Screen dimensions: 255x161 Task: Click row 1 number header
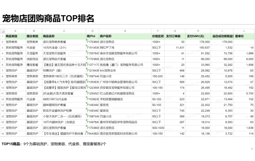pyautogui.click(x=2, y=36)
